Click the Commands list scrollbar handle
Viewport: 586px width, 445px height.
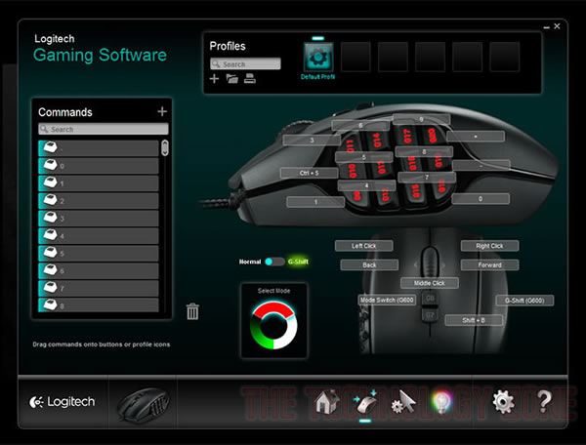click(x=164, y=147)
